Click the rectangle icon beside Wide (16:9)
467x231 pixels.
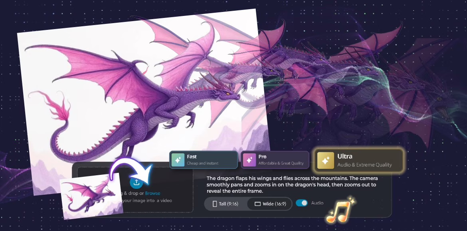click(257, 204)
